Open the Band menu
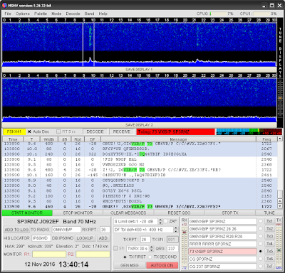The height and width of the screenshot is (273, 285). click(x=89, y=14)
